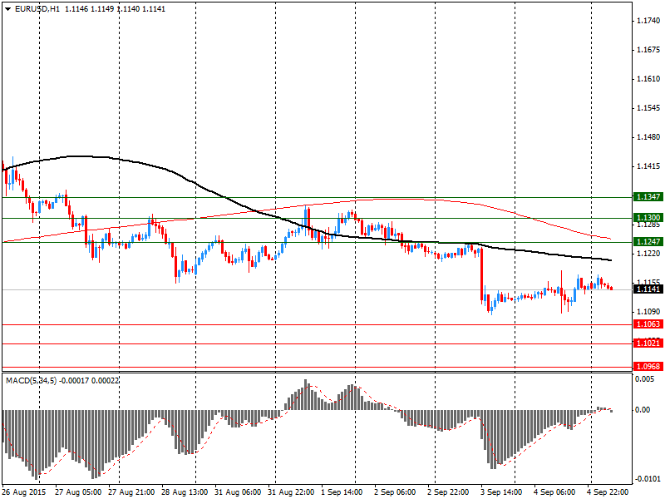Click the 1 Sep 14:00 time label
The image size is (665, 499).
(x=342, y=492)
